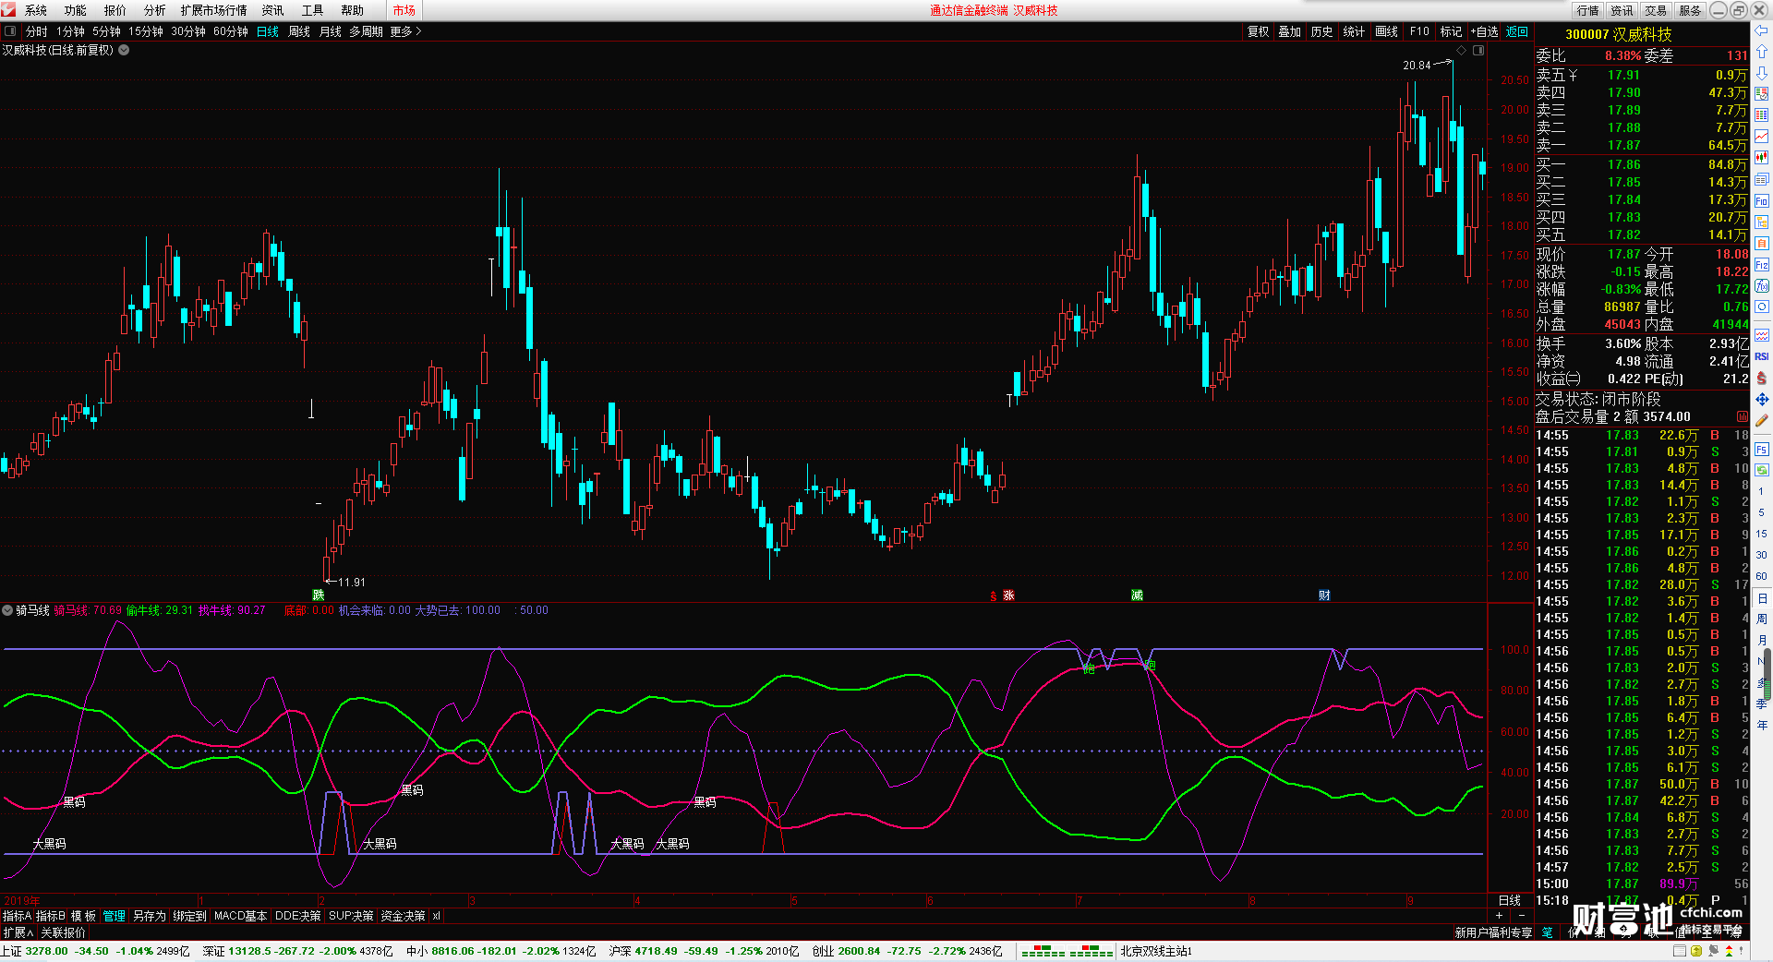Viewport: 1773px width, 962px height.
Task: Click the minus zoom button near 日线 label
Action: pos(1522,915)
